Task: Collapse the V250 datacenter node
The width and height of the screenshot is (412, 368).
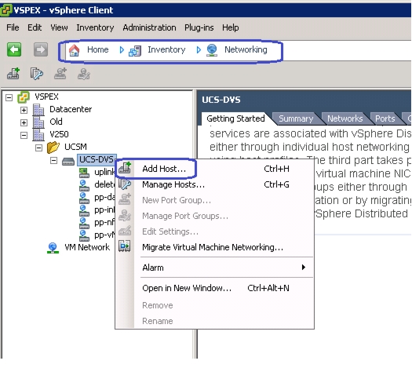Action: (24, 135)
